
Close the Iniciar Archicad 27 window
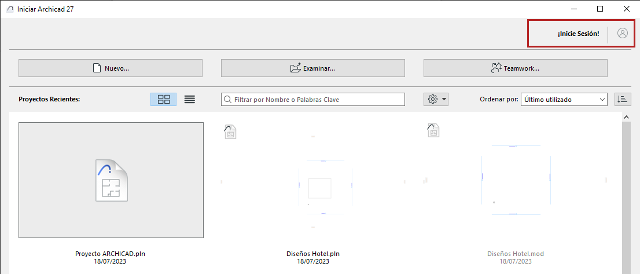pos(626,9)
